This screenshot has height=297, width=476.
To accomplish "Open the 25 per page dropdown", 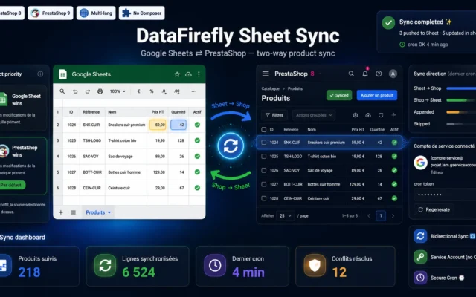I will tap(286, 216).
